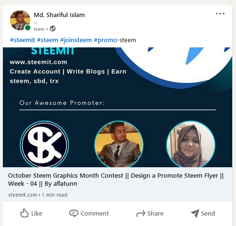Click the Send paper plane icon
Viewport: 236px width, 226px height.
coord(195,213)
